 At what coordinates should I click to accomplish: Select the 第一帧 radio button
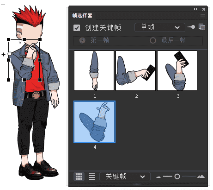pos(82,40)
